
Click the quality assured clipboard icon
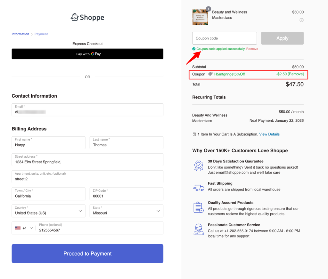click(x=199, y=207)
